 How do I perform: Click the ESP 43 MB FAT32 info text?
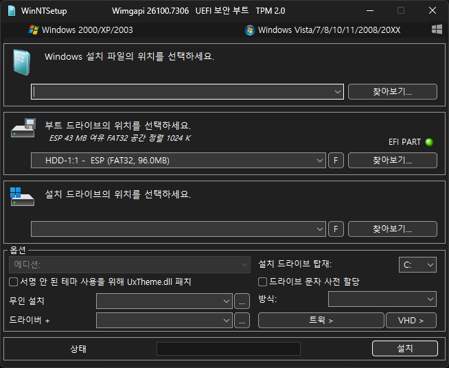pos(119,138)
